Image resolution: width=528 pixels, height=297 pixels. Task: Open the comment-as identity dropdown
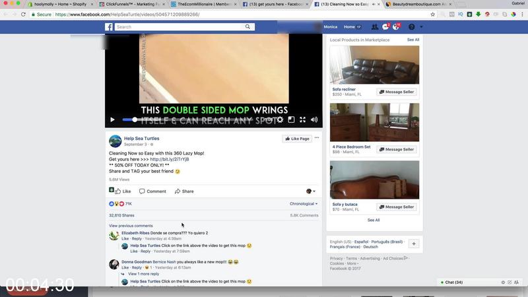point(311,191)
